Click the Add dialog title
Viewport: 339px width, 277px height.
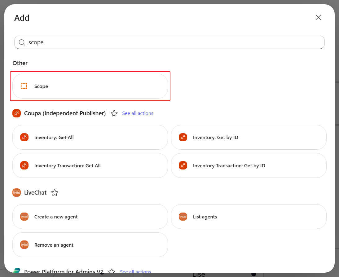[22, 18]
